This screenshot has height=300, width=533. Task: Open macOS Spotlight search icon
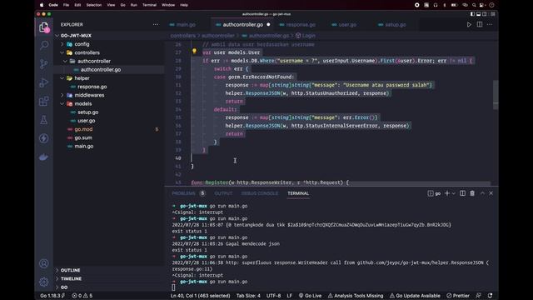point(474,5)
